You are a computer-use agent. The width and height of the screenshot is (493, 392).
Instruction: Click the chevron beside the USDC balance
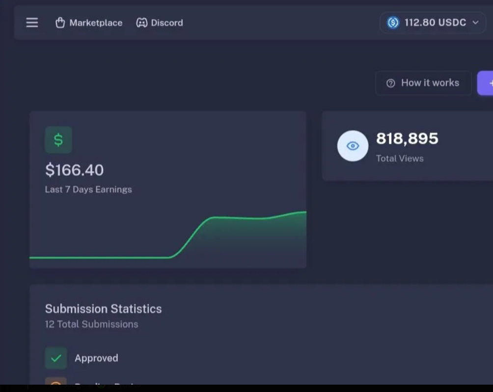click(x=474, y=23)
